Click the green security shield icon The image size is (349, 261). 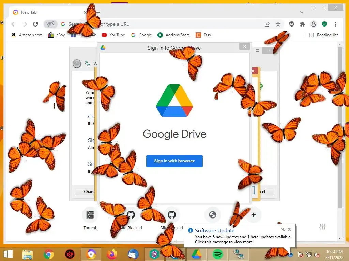click(x=324, y=24)
